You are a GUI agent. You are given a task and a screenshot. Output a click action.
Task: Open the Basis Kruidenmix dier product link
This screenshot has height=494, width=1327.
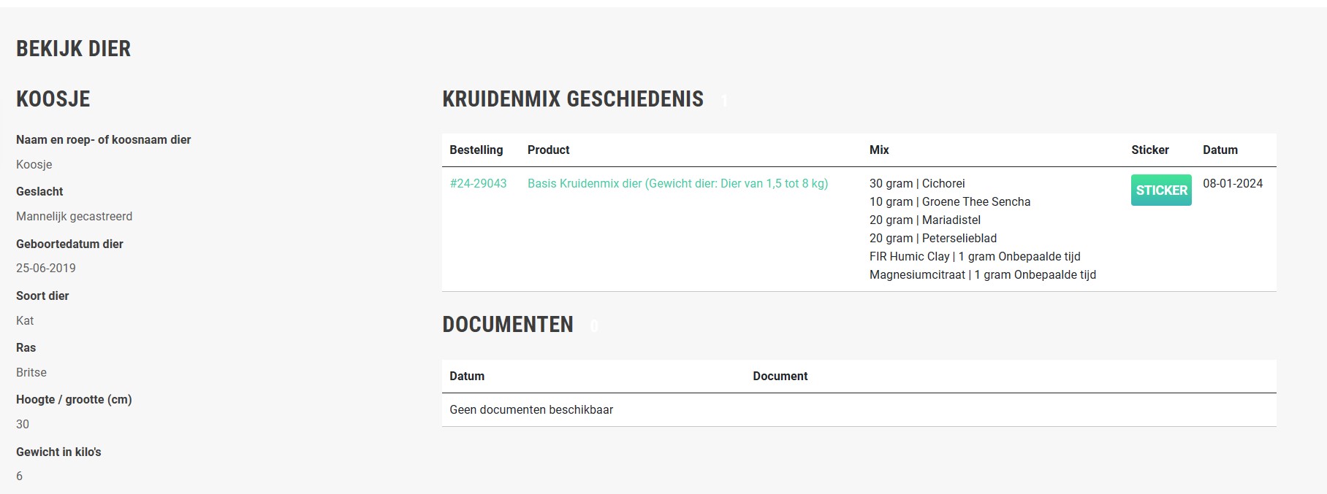point(677,184)
